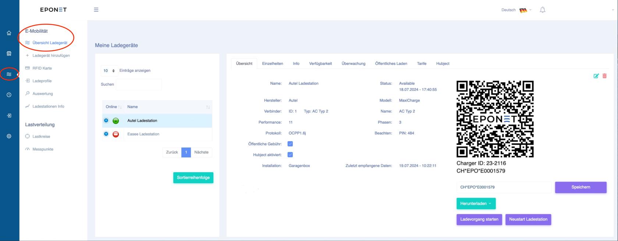Switch to the Info tab
The height and width of the screenshot is (241, 618).
(296, 63)
